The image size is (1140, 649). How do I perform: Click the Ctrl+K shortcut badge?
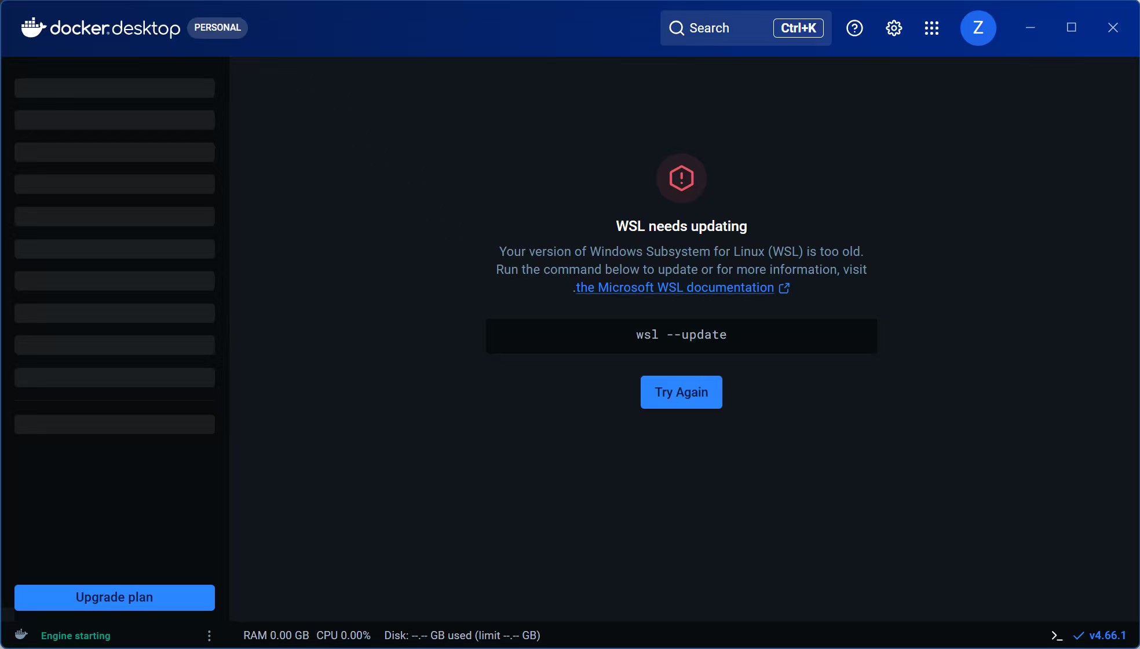(x=798, y=28)
